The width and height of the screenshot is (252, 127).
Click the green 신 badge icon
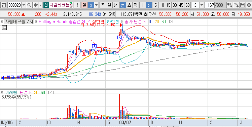pos(46,5)
